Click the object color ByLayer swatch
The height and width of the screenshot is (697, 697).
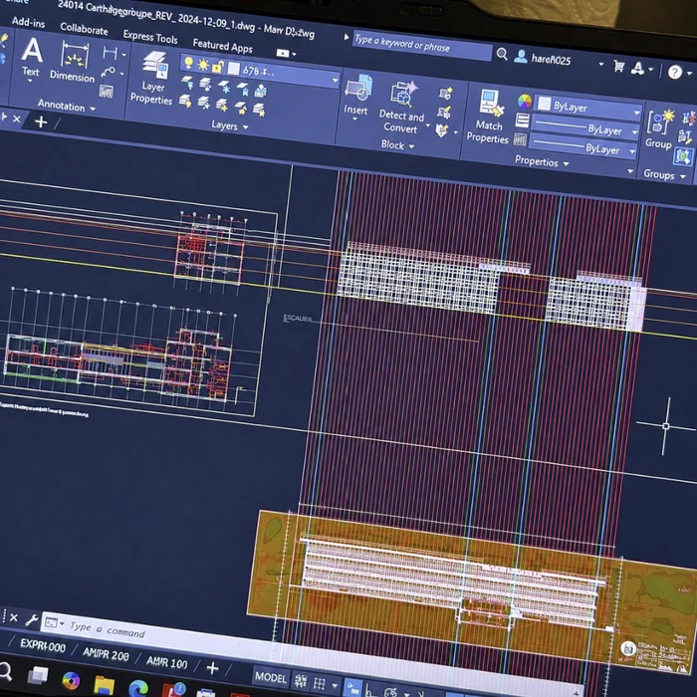[544, 104]
